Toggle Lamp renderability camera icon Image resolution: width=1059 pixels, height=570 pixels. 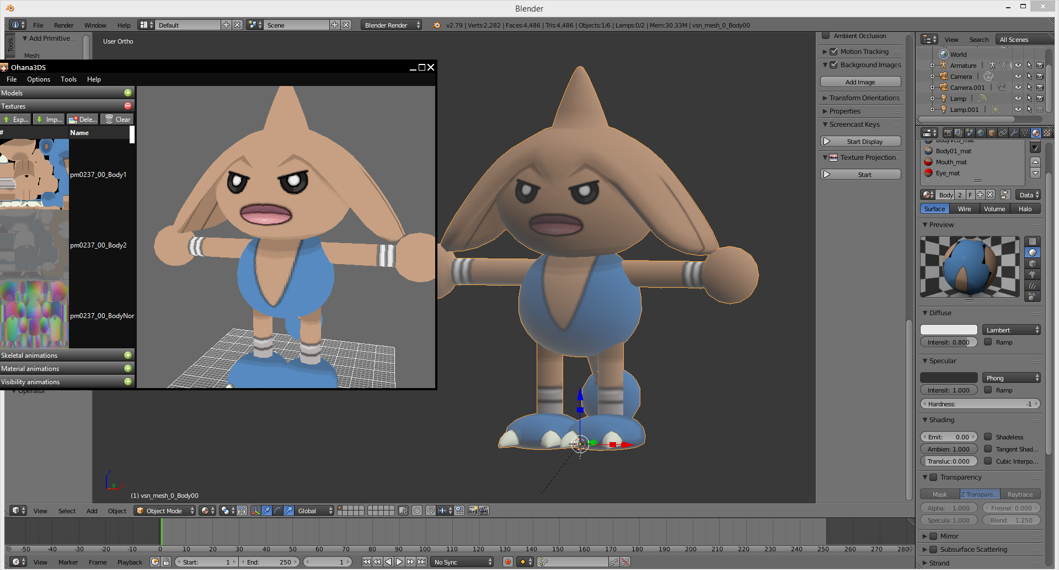1040,98
